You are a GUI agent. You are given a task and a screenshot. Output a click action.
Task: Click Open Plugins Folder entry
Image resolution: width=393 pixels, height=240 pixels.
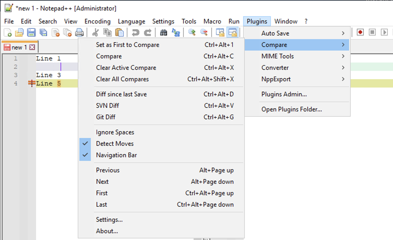click(291, 109)
